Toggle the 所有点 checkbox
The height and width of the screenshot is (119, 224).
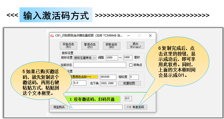pyautogui.click(x=131, y=65)
